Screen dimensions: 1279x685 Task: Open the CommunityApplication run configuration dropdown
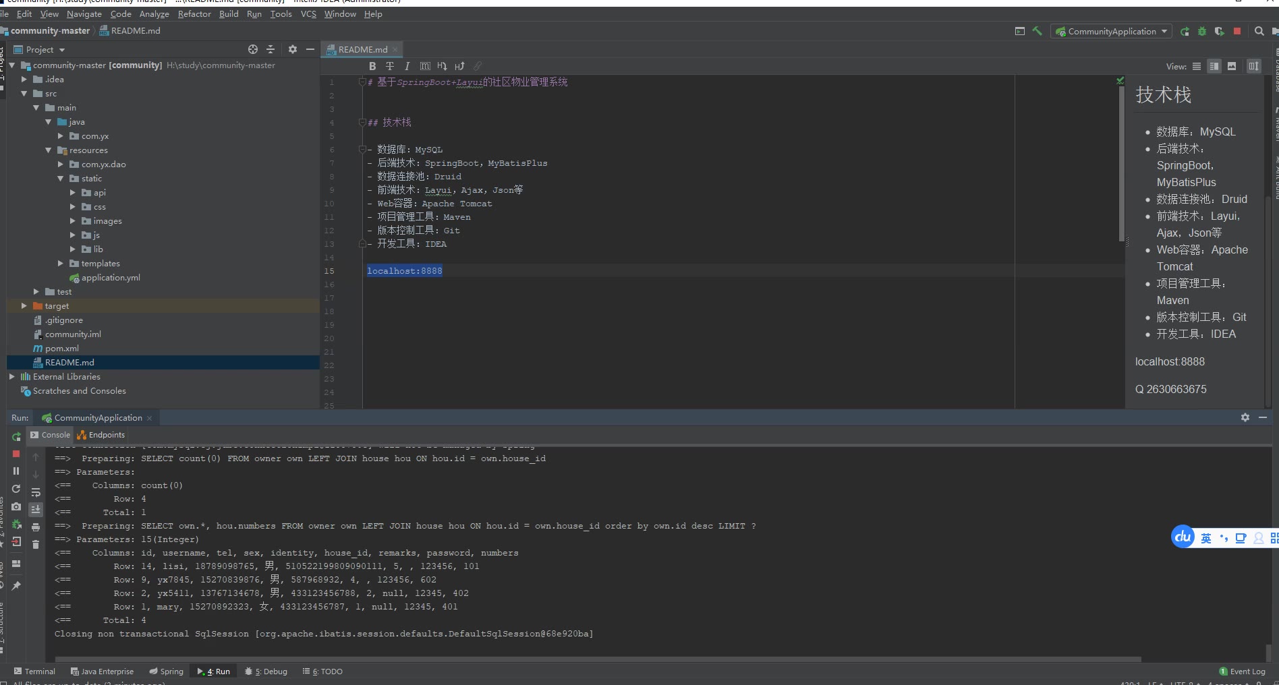[x=1111, y=32]
